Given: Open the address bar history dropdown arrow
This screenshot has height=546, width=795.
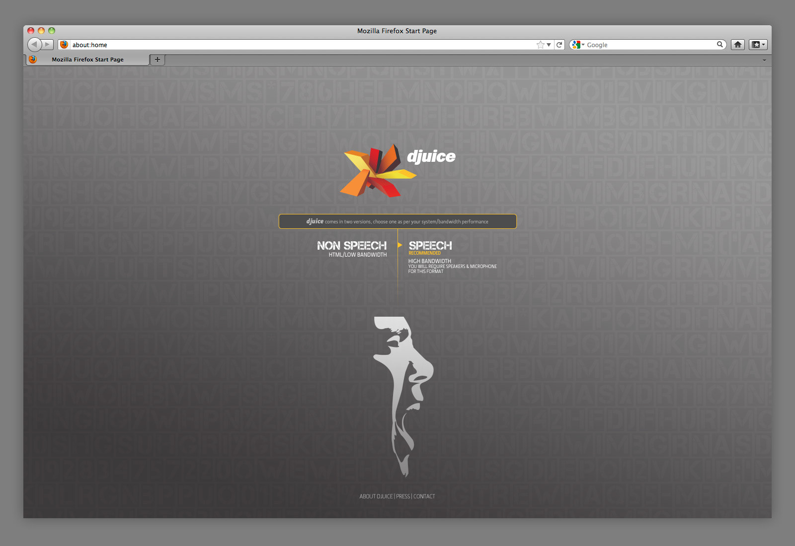Looking at the screenshot, I should [x=549, y=45].
